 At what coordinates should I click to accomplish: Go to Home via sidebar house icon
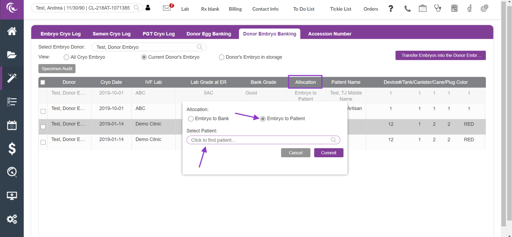12,31
